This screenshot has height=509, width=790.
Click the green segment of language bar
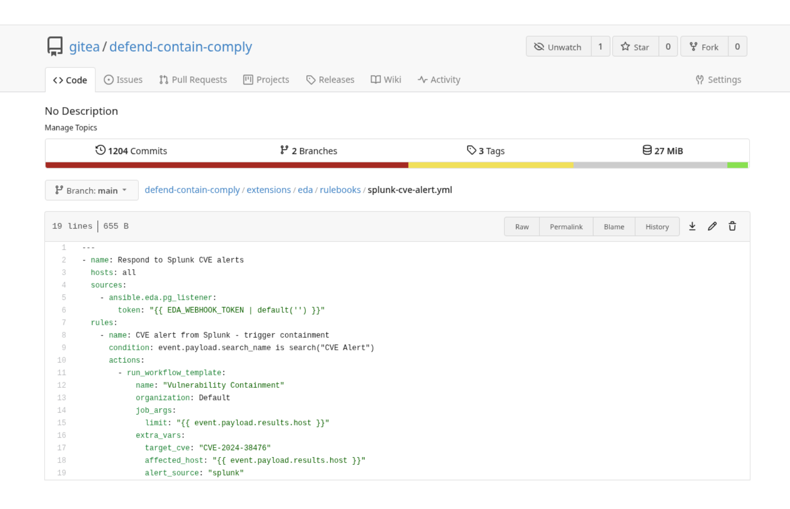click(x=737, y=165)
